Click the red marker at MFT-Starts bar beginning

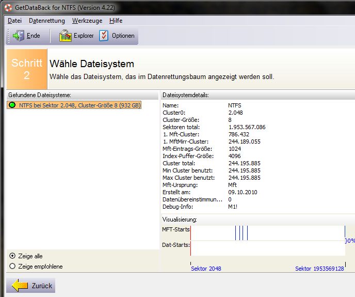[190, 233]
